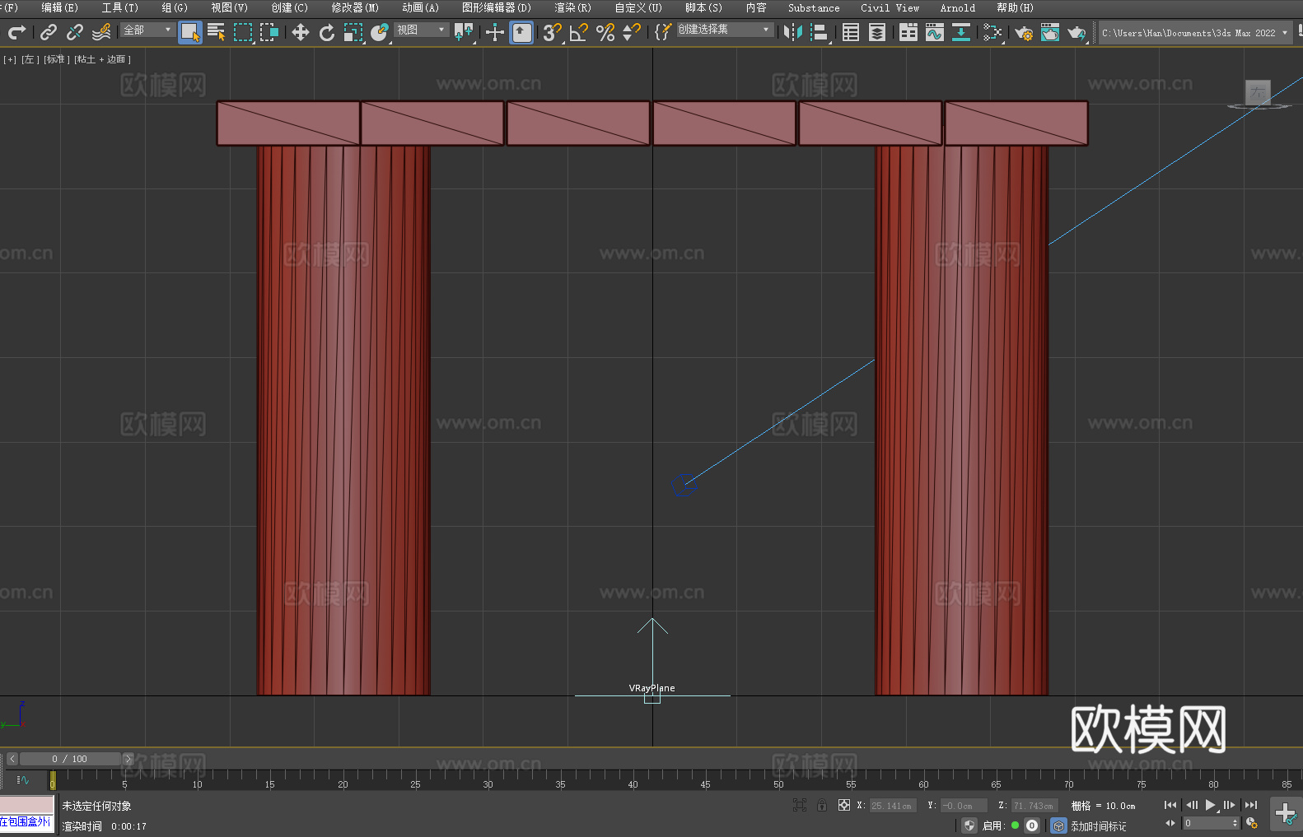This screenshot has height=837, width=1303.
Task: Click Use Pivot Point Center icon
Action: click(x=465, y=32)
